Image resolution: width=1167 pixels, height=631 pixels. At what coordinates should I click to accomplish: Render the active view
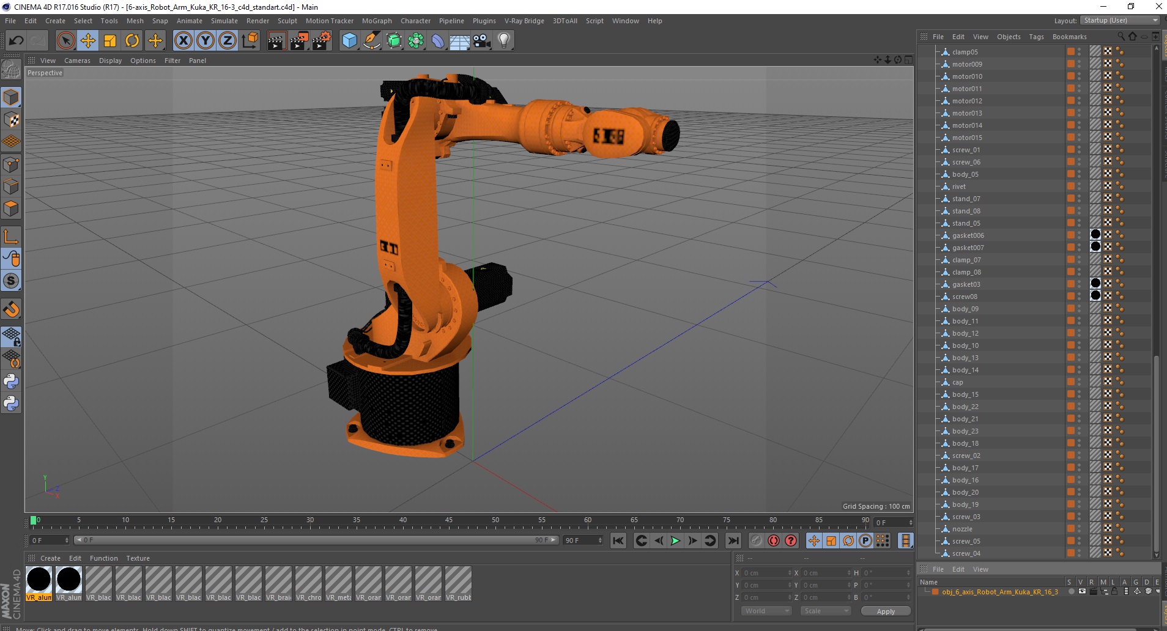tap(276, 41)
